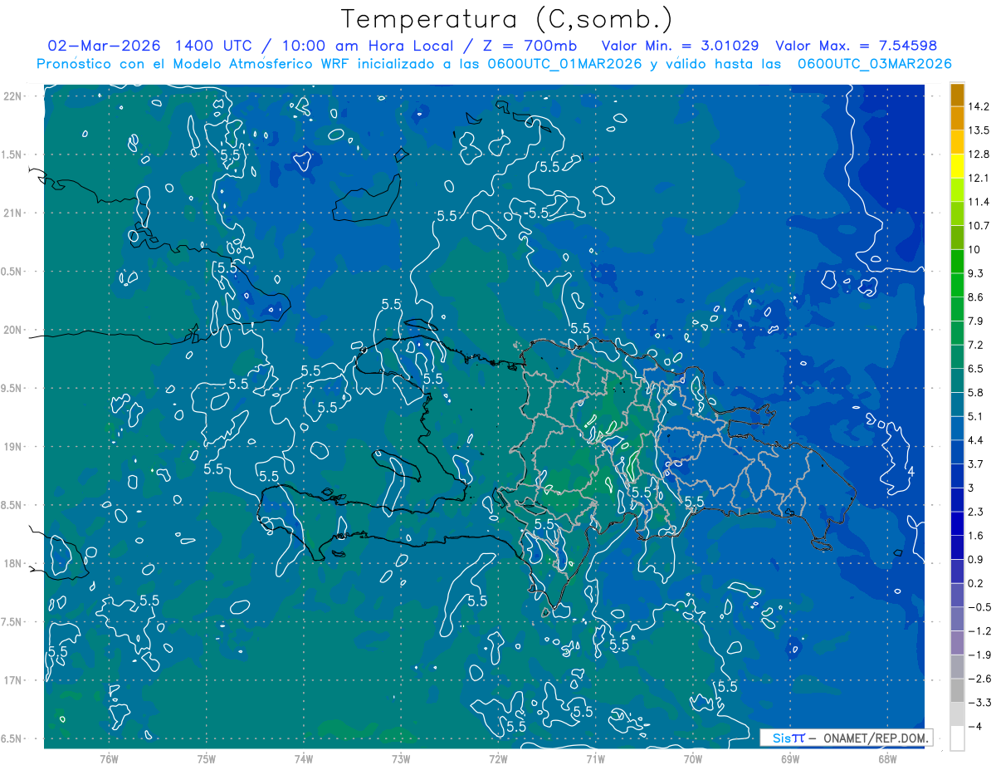Click the 19N latitude label
Screen dimensions: 996x770
(12, 446)
